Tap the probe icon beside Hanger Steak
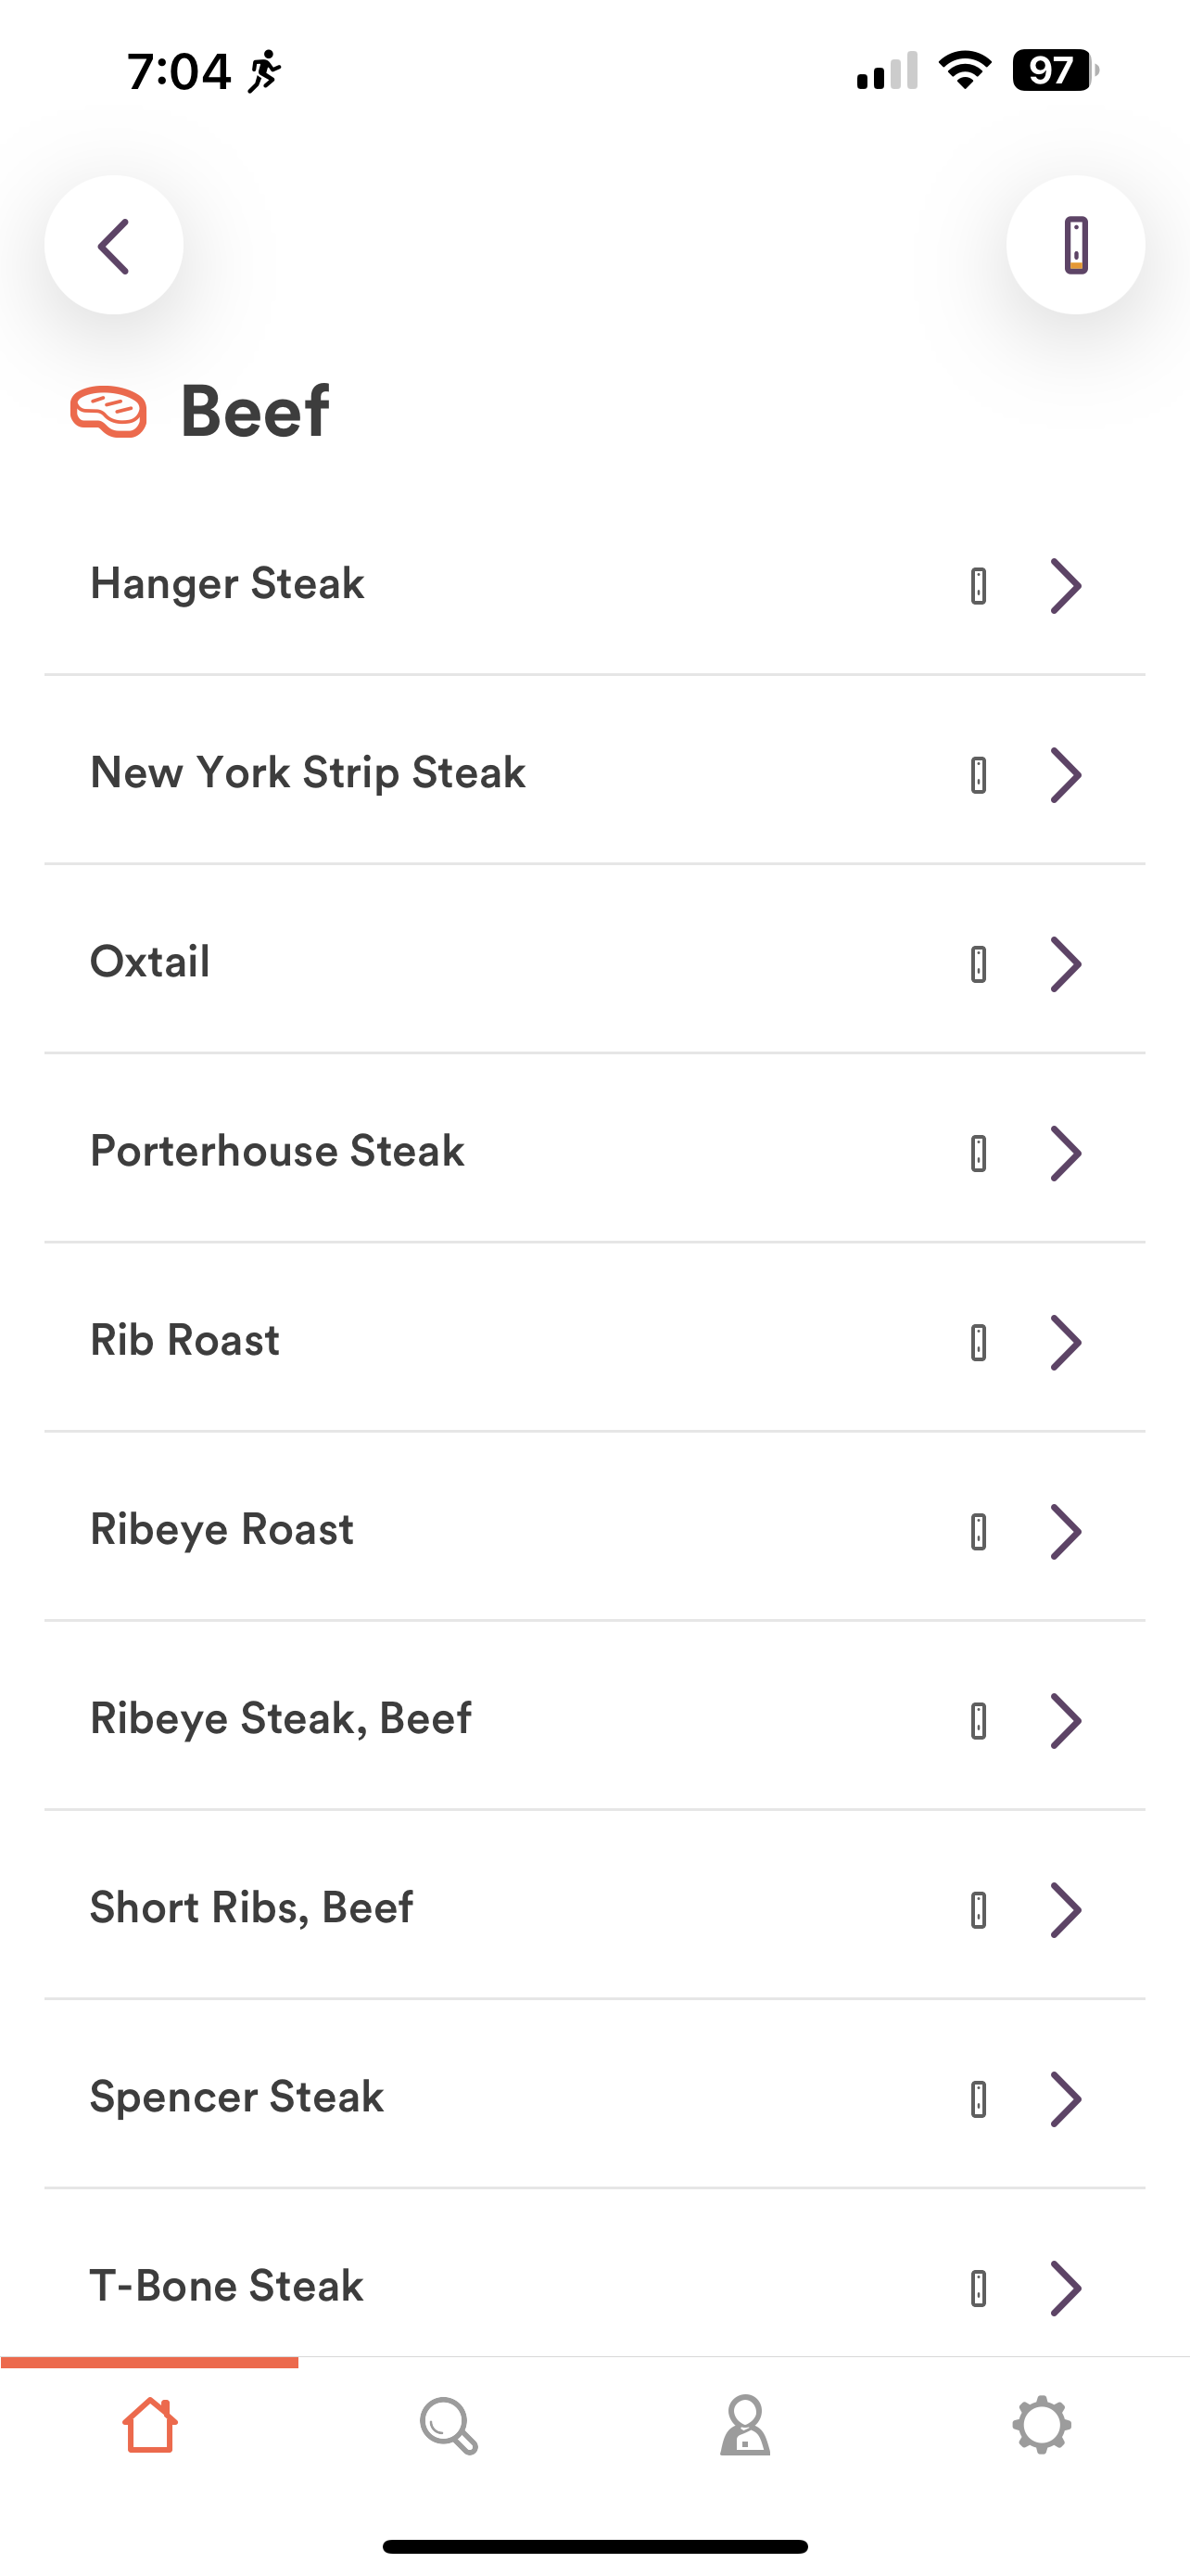The height and width of the screenshot is (2576, 1190). 980,585
